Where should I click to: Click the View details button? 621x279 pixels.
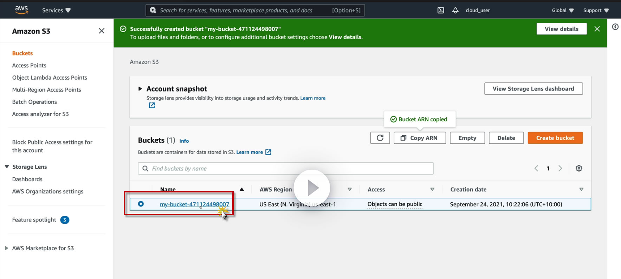click(562, 29)
